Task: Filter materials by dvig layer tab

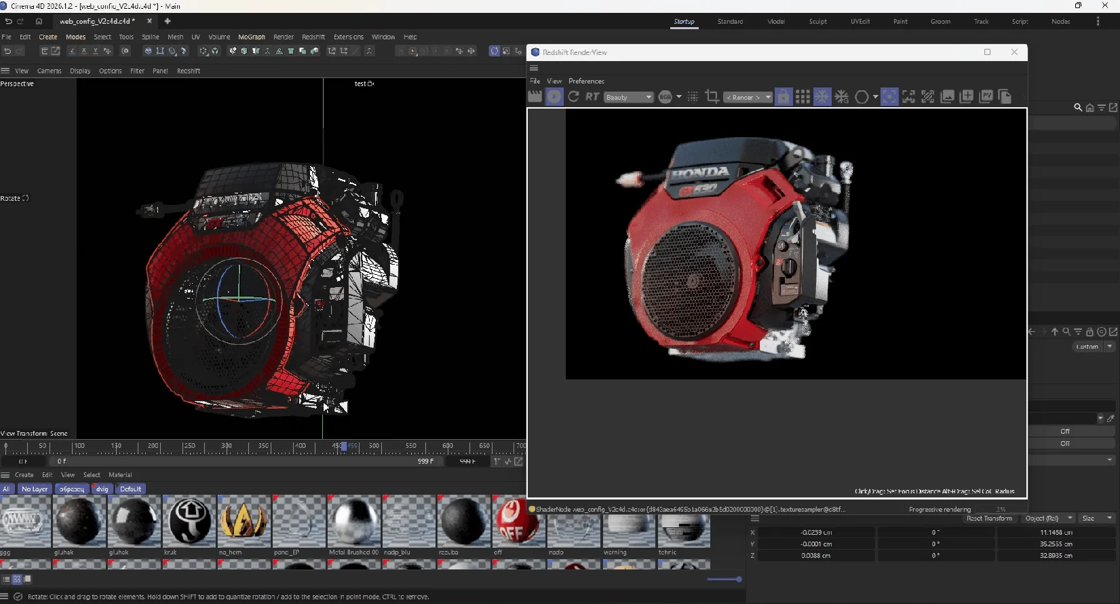Action: coord(102,489)
